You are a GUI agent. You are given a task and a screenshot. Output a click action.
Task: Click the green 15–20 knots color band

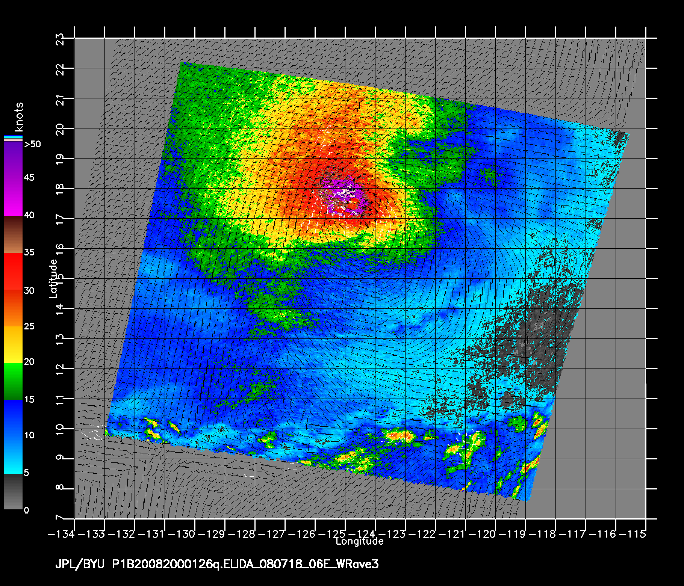tap(13, 382)
